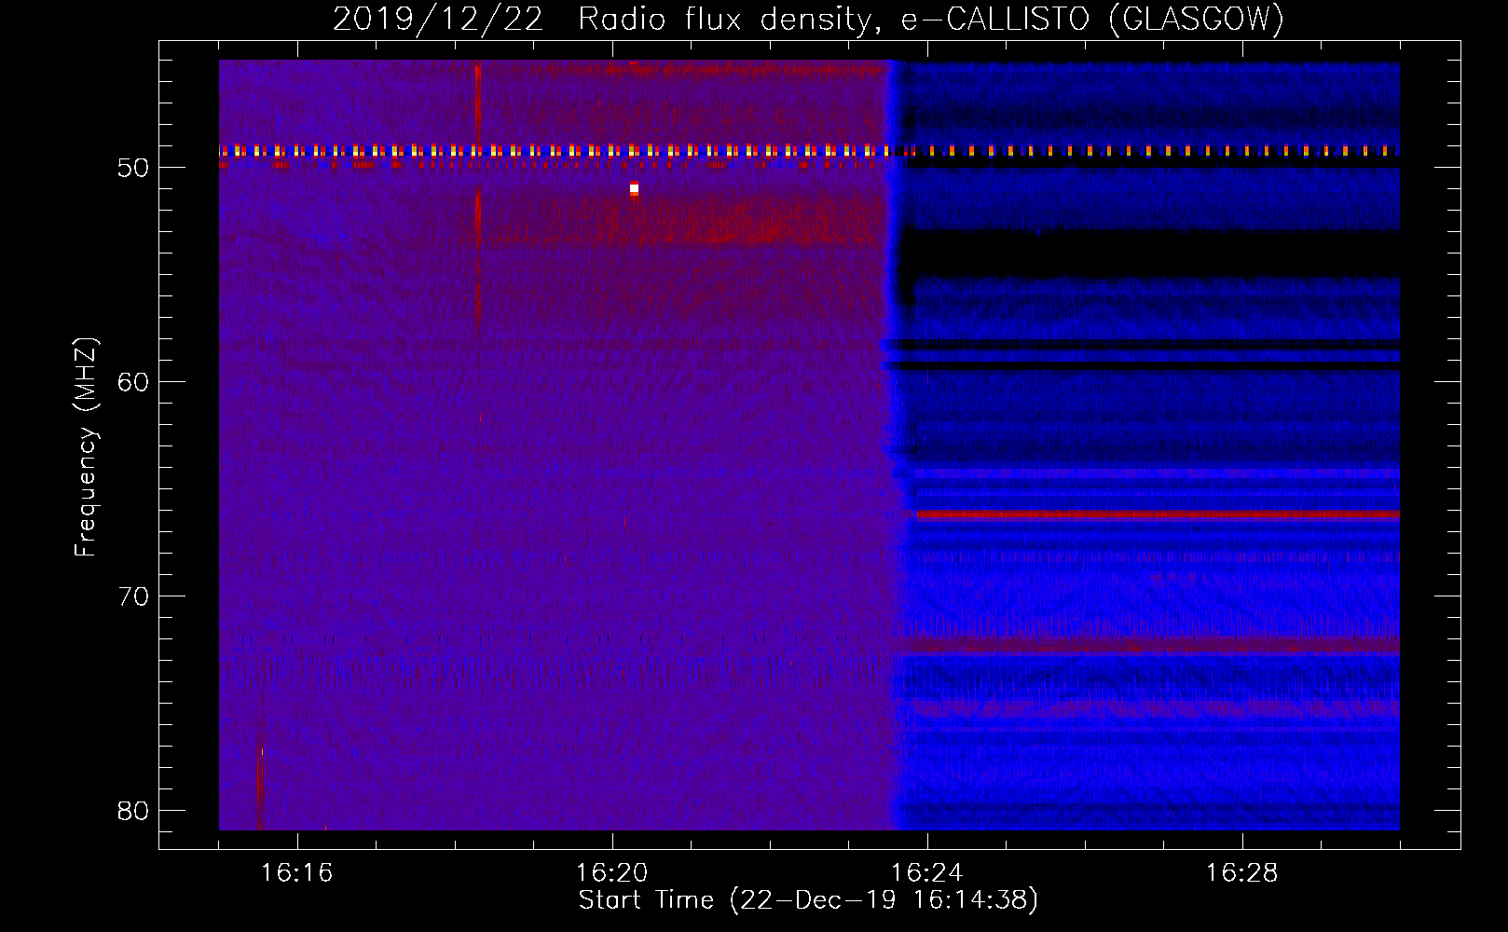1508x932 pixels.
Task: Click the 16:20 time tick label
Action: (x=612, y=873)
